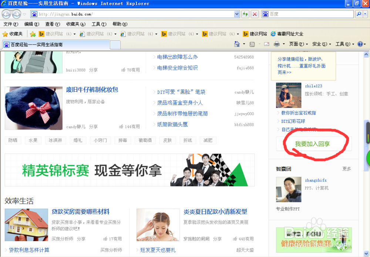Expand the Home button dropdown arrow

click(244, 44)
